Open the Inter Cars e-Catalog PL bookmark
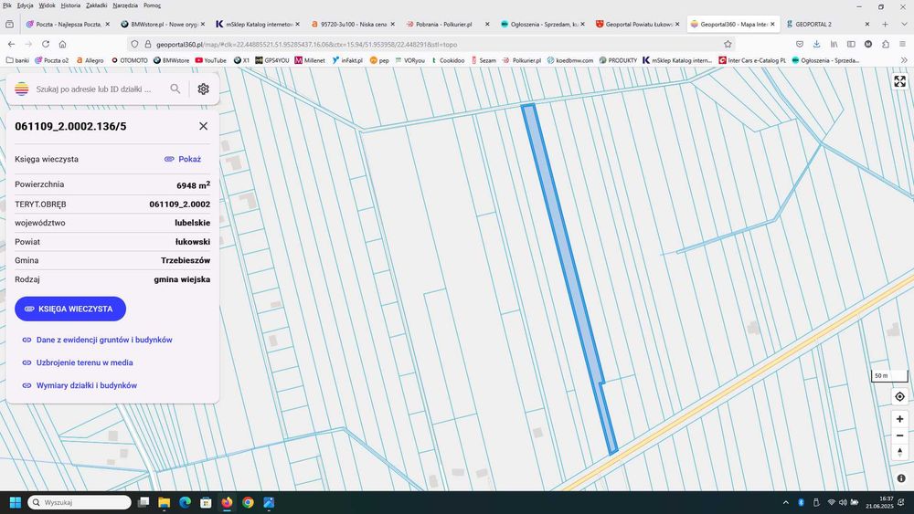The height and width of the screenshot is (514, 914). (x=752, y=60)
